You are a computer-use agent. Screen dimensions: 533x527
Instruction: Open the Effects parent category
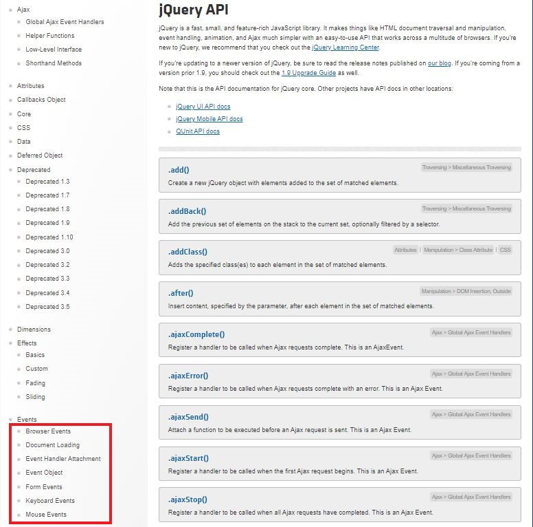(27, 343)
